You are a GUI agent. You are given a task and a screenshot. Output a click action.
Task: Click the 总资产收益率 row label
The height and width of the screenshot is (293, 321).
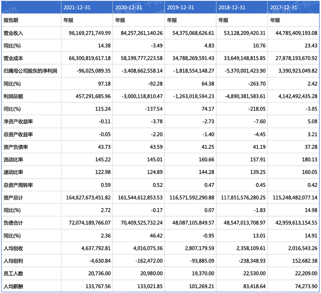(x=18, y=134)
